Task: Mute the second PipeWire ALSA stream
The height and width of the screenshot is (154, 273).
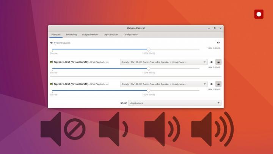Action: click(212, 84)
